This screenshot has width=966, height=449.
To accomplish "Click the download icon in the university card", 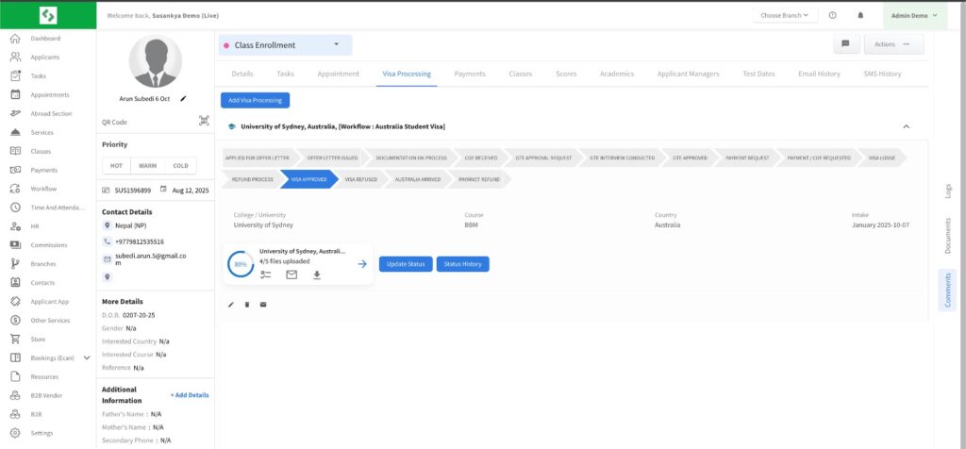I will 317,274.
